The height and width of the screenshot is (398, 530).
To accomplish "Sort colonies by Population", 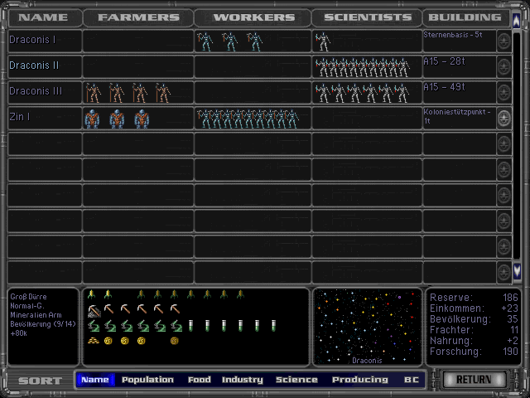I will click(x=147, y=380).
